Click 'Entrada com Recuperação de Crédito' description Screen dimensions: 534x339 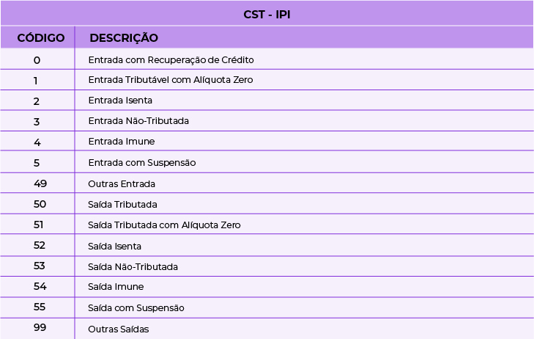point(171,59)
